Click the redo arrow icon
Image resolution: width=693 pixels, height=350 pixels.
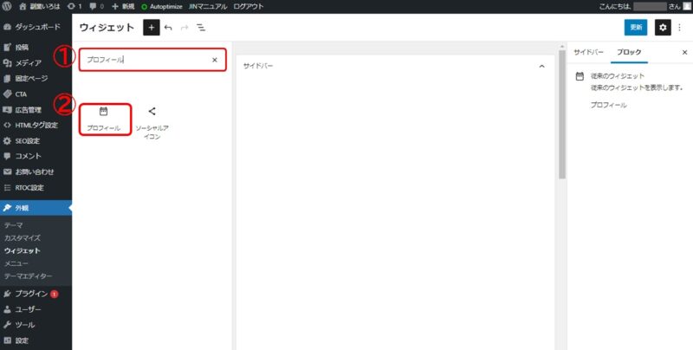pos(185,28)
